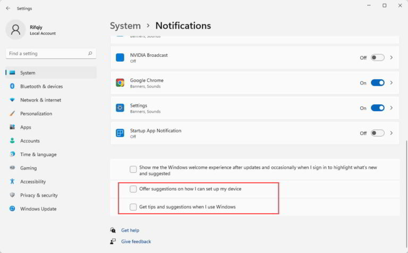Click the Startup App Notification row label

pos(156,130)
